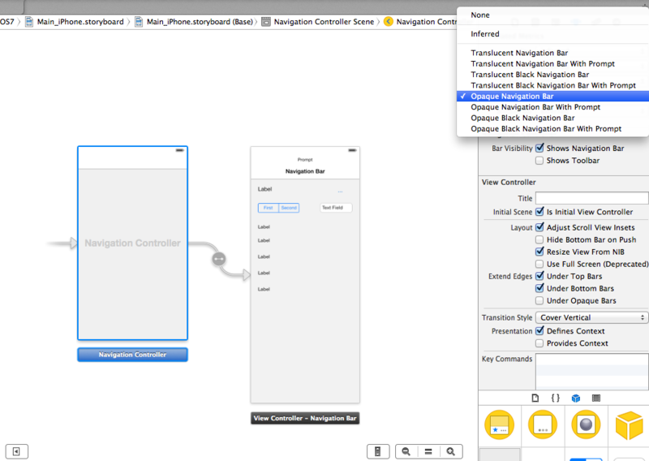The image size is (649, 461).
Task: Toggle Shows Navigation Bar checkbox
Action: coord(539,148)
